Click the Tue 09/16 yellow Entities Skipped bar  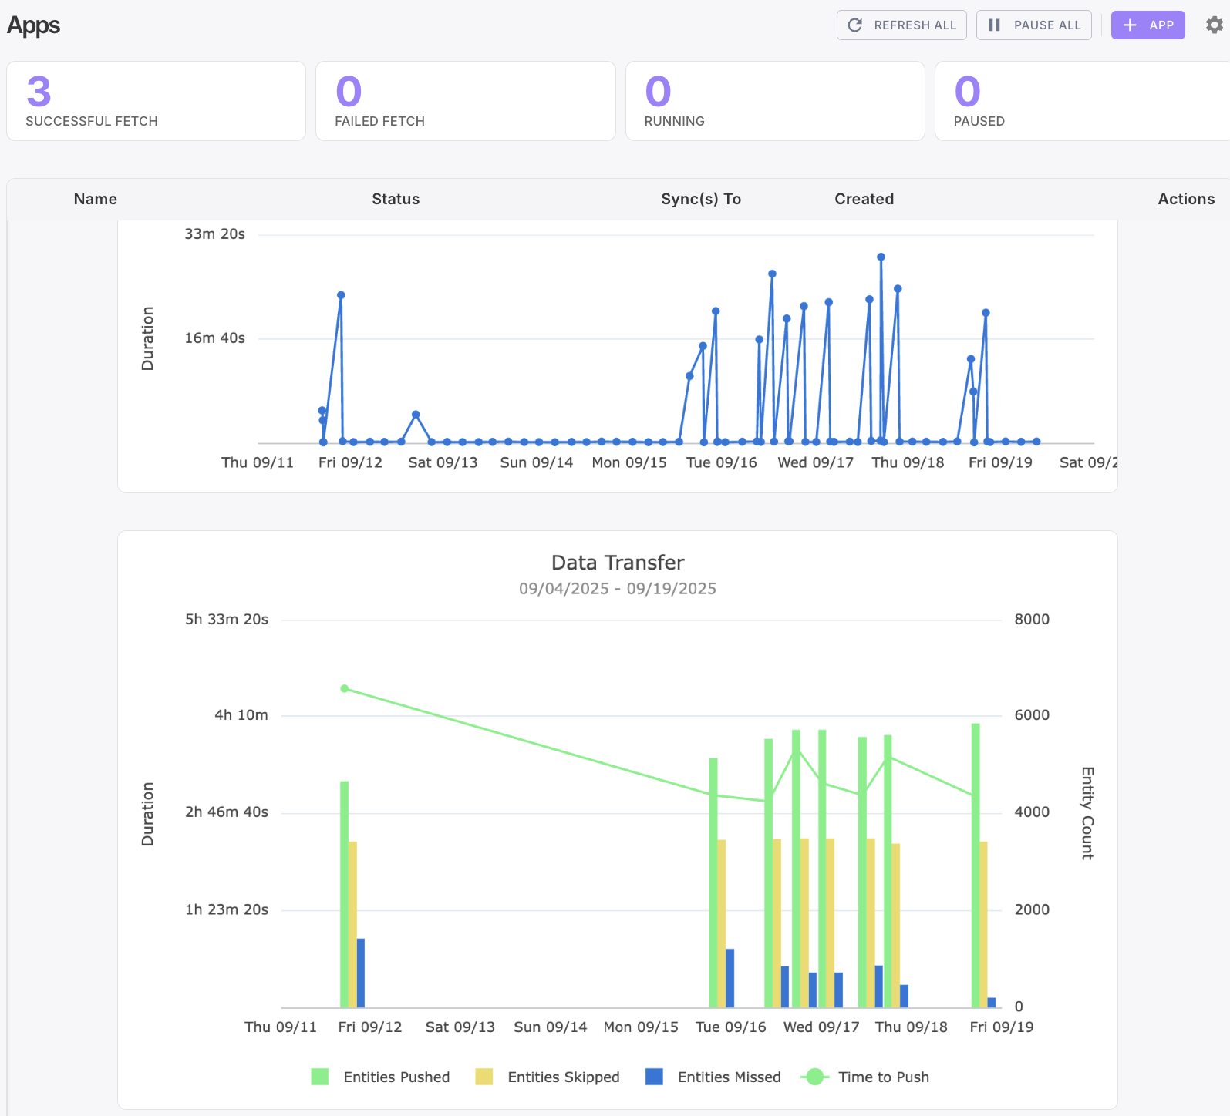(722, 923)
